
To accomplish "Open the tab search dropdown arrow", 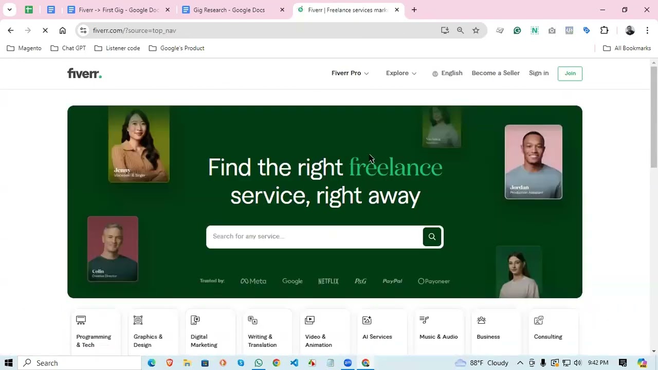I will (x=9, y=10).
